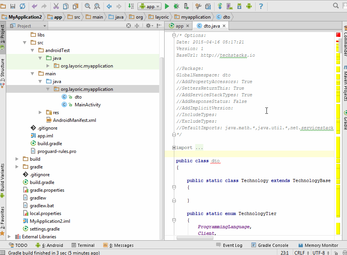Click the Cut scissors icon
This screenshot has height=255, width=347.
pyautogui.click(x=56, y=6)
